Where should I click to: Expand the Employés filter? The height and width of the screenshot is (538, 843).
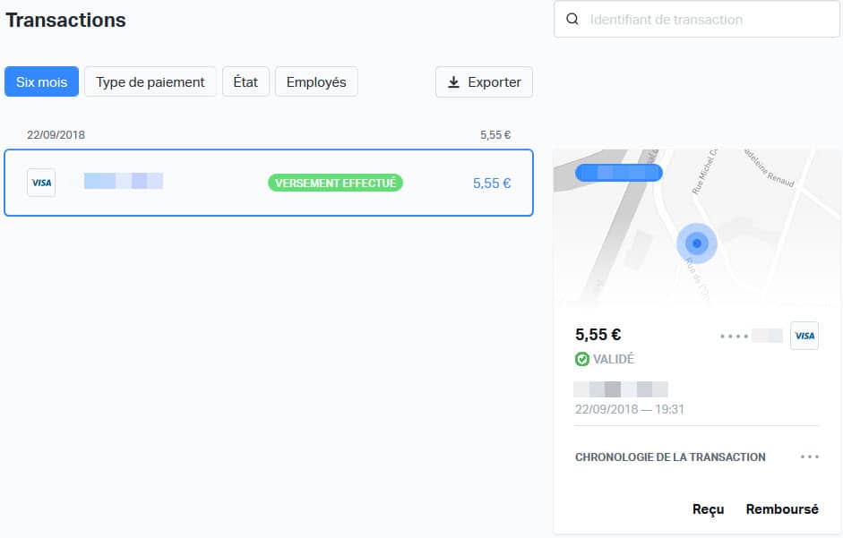316,81
